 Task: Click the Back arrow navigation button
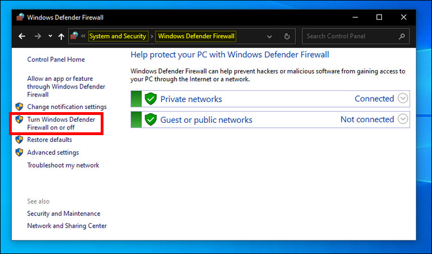pos(22,36)
